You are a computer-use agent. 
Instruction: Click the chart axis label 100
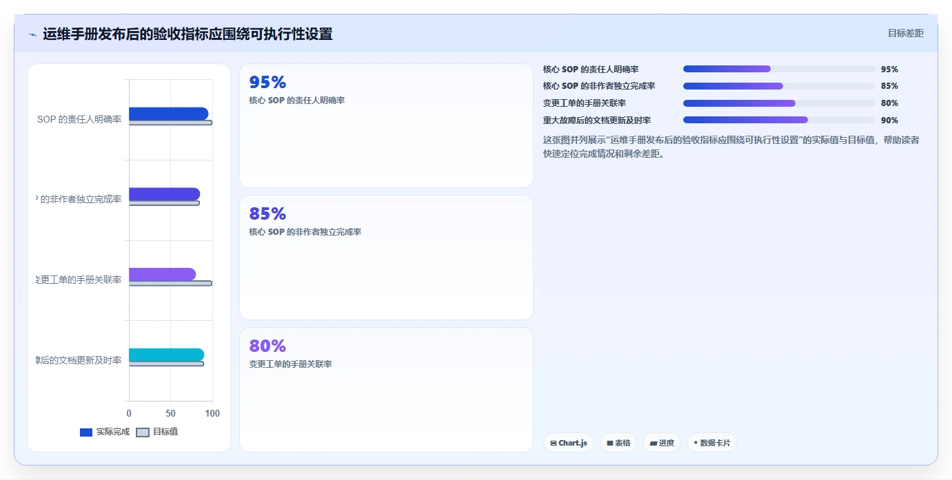tap(212, 413)
